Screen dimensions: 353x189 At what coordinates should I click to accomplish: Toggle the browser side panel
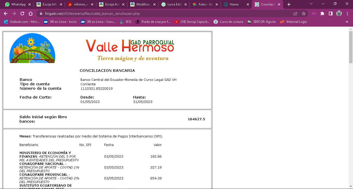pyautogui.click(x=331, y=13)
